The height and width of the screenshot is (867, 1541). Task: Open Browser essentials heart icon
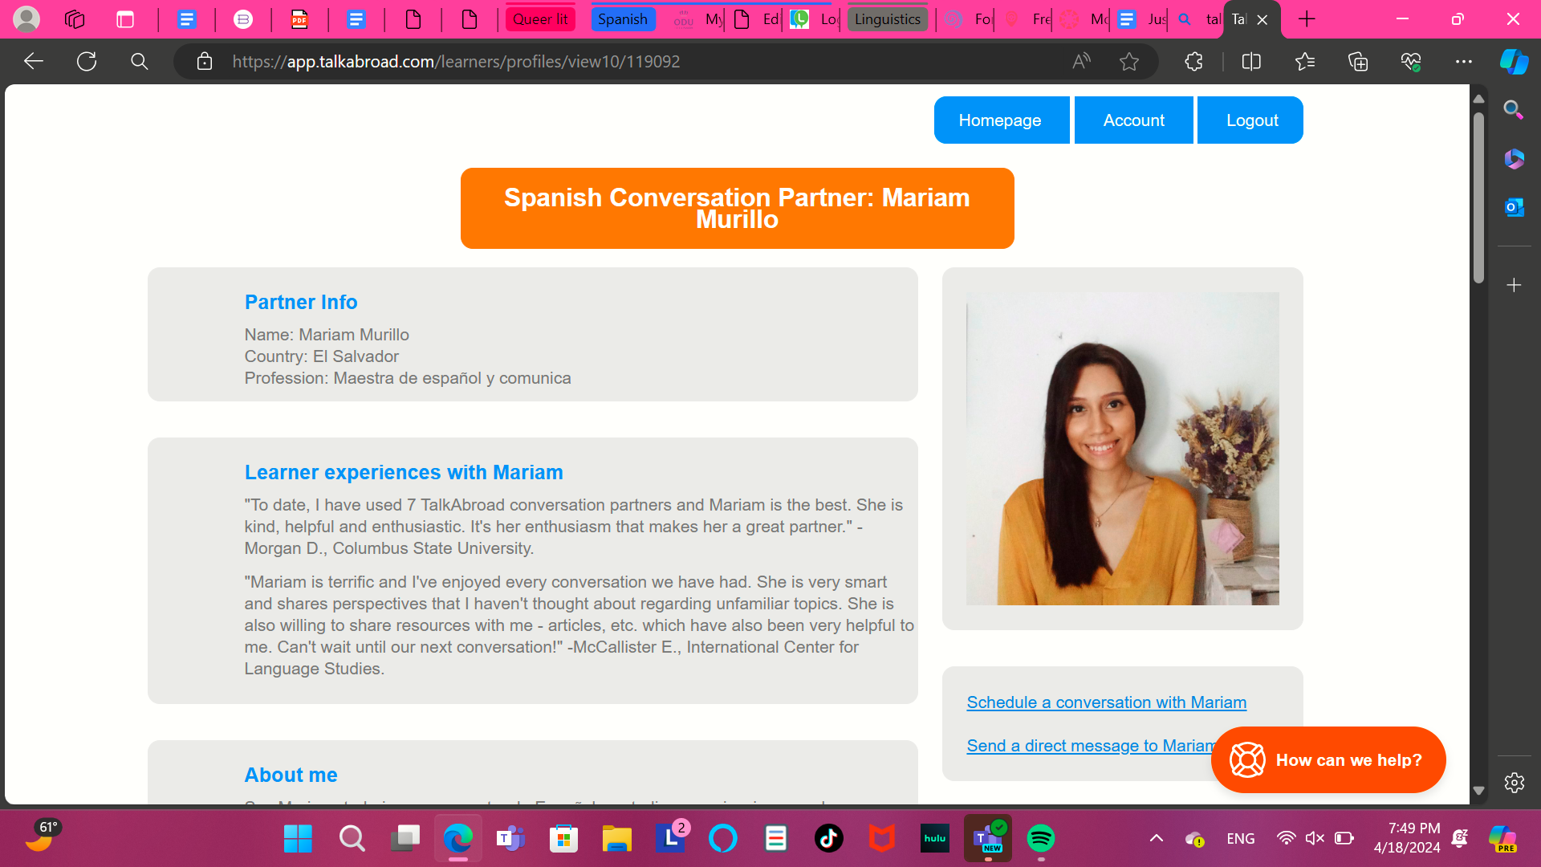pyautogui.click(x=1411, y=61)
